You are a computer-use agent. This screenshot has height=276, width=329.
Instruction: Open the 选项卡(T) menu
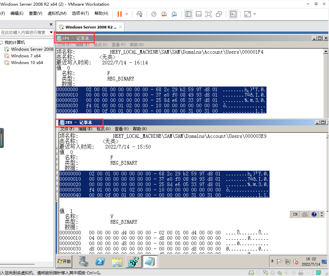coord(80,13)
